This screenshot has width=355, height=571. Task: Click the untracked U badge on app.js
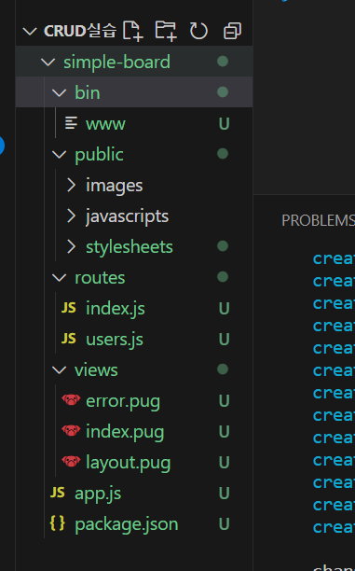point(224,494)
